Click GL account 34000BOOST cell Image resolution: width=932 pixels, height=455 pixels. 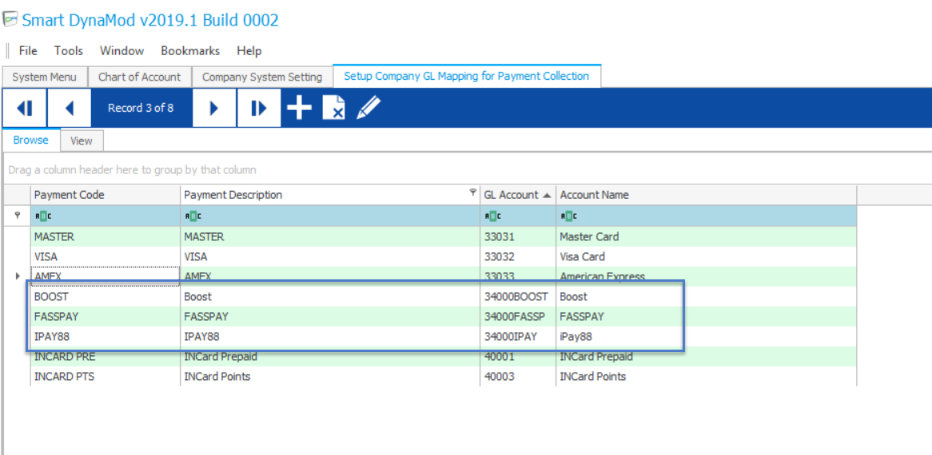pos(518,296)
